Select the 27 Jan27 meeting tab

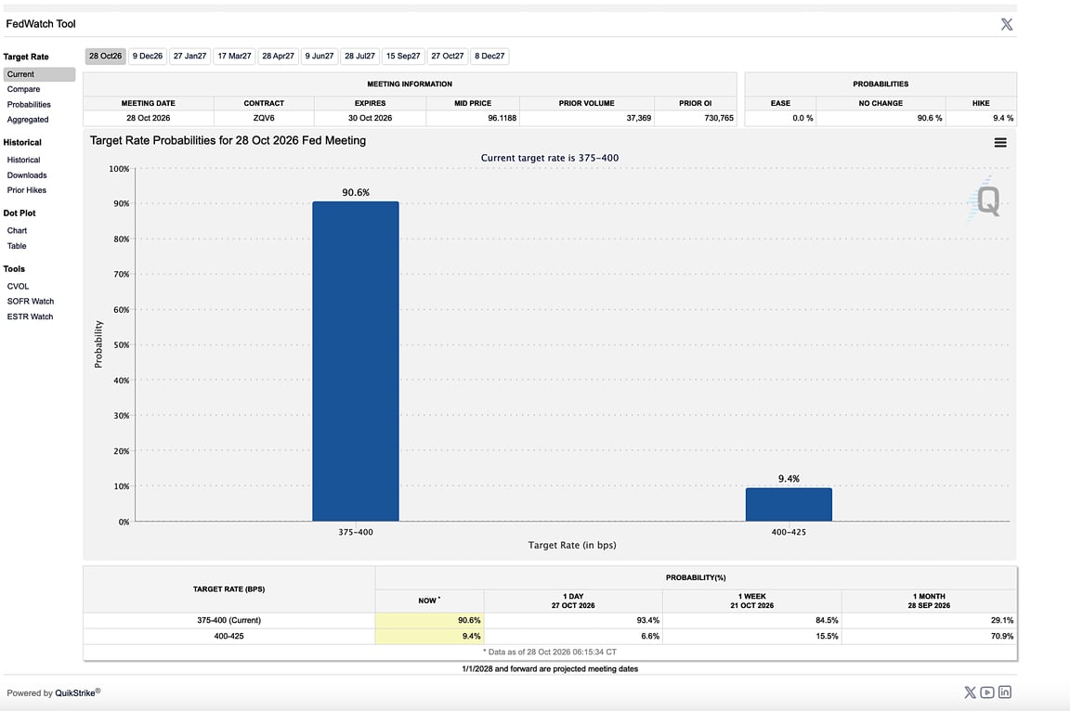click(189, 56)
